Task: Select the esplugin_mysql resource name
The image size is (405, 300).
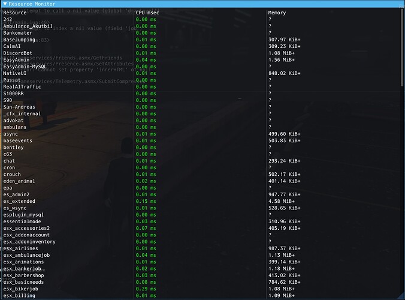Action: [x=23, y=215]
